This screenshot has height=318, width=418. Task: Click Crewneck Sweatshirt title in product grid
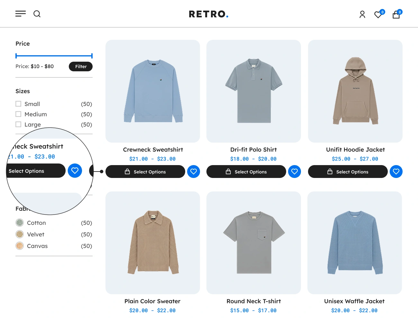[153, 150]
